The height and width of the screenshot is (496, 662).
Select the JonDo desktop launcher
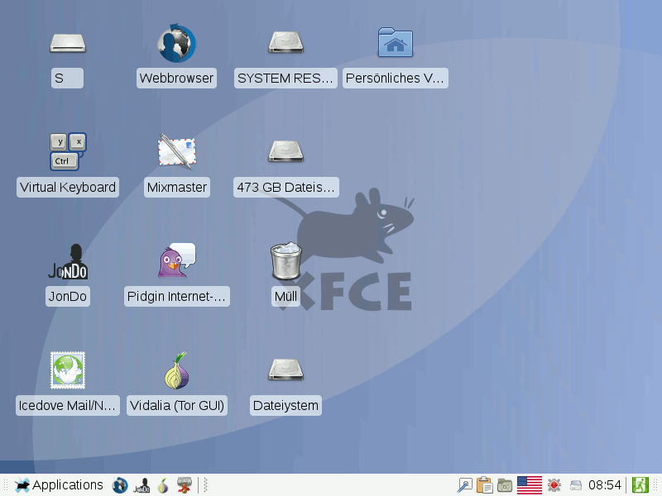[x=68, y=261]
